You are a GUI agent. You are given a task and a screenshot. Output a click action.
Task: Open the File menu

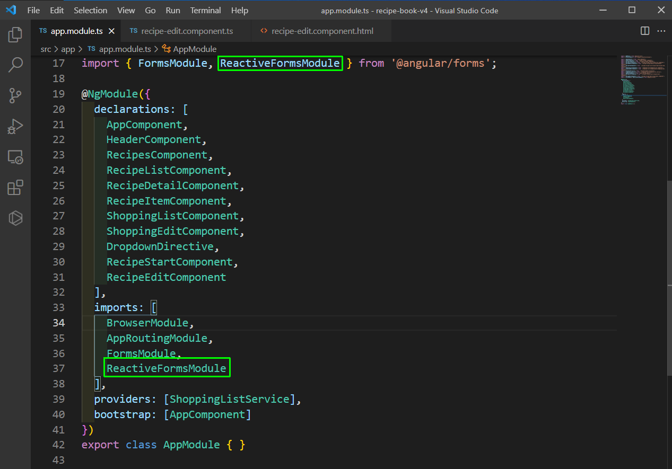pyautogui.click(x=33, y=10)
